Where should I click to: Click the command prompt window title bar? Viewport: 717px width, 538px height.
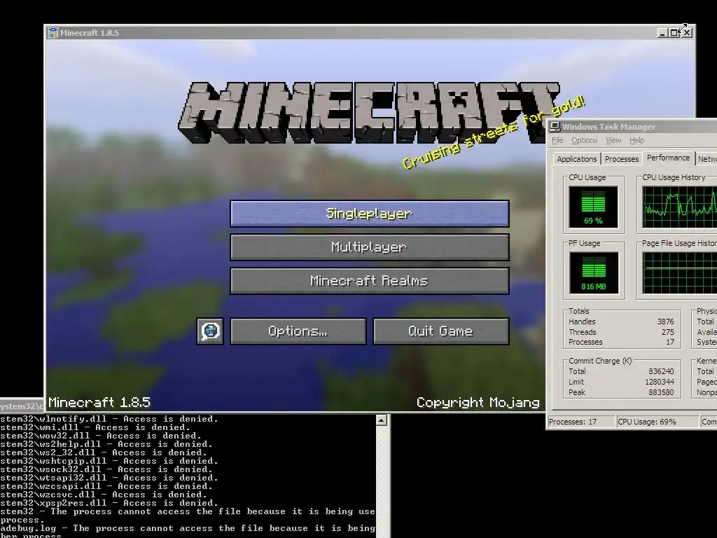tap(22, 406)
